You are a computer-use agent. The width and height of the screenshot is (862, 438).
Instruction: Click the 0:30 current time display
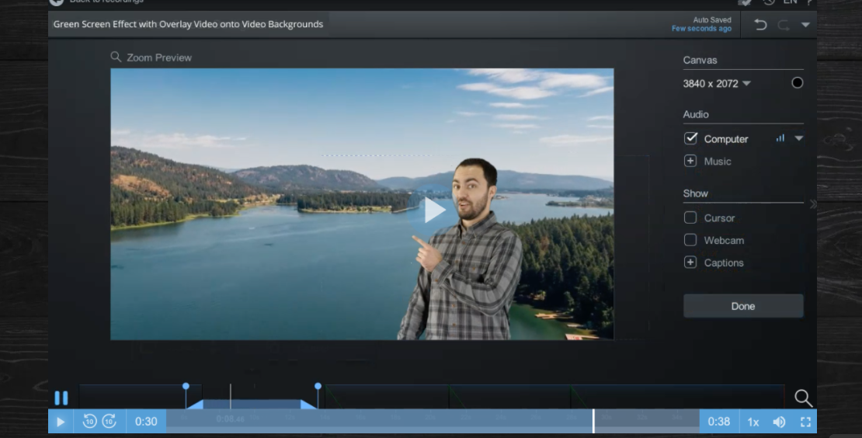(x=146, y=422)
